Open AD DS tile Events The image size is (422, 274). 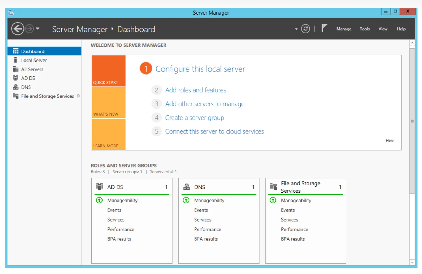(114, 210)
